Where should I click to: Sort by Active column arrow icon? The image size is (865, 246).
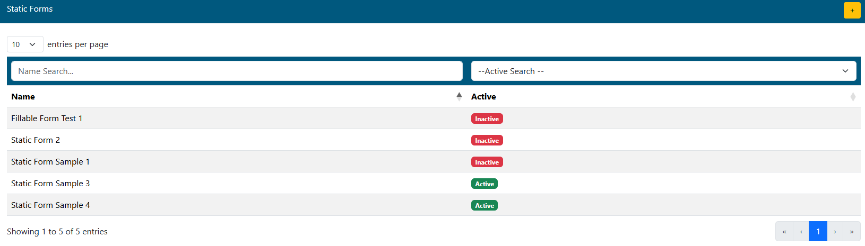(853, 97)
